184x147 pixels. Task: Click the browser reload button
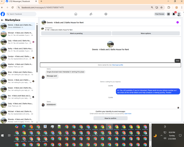coord(13,7)
